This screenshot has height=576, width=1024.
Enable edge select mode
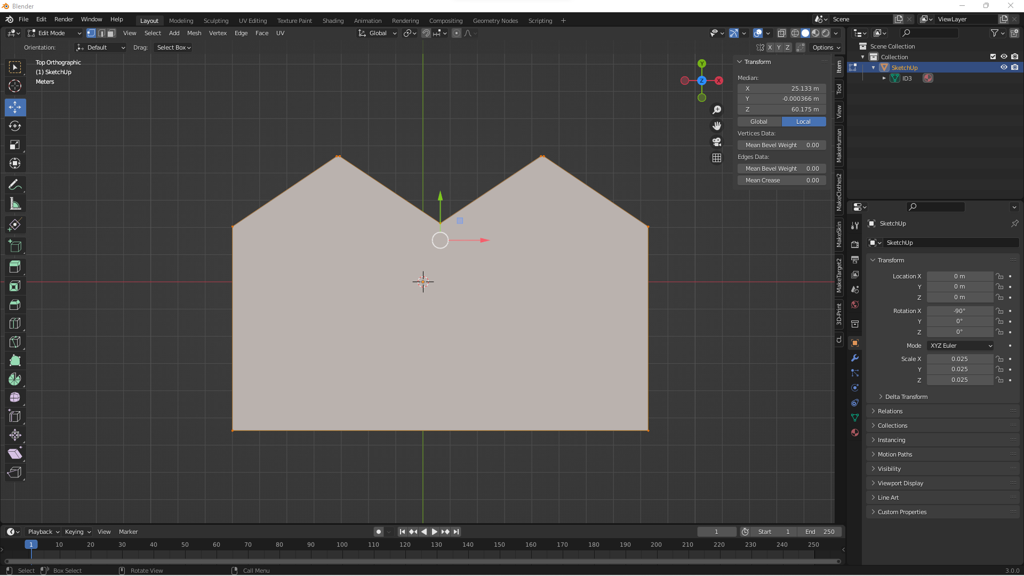click(x=101, y=33)
